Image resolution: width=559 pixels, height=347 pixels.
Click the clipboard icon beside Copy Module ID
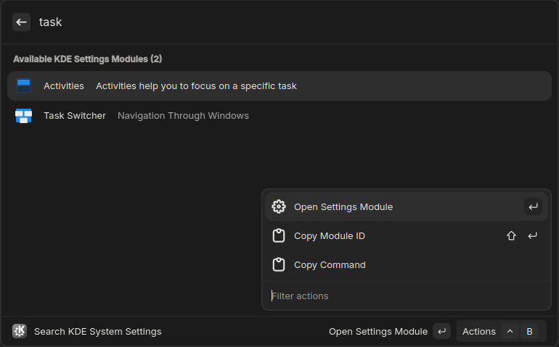[279, 235]
